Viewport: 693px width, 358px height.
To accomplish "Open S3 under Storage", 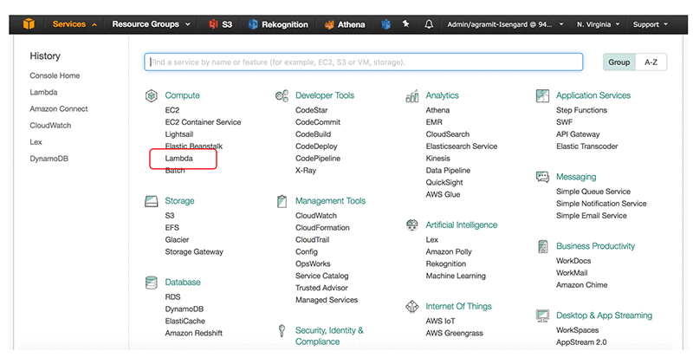I will 170,216.
